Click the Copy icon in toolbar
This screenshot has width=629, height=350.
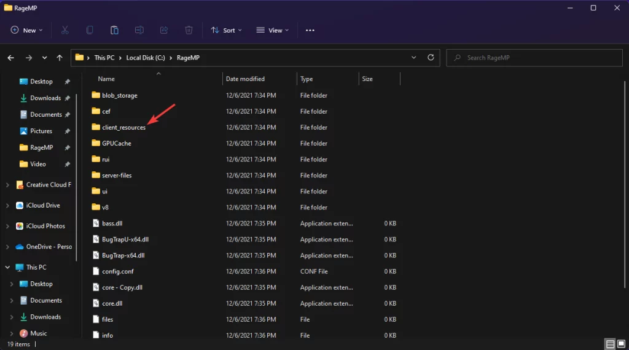tap(90, 30)
